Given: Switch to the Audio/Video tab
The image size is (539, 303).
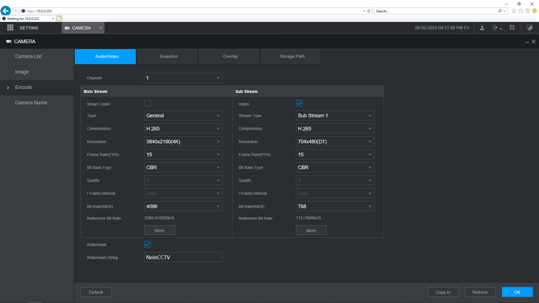Looking at the screenshot, I should coord(105,56).
